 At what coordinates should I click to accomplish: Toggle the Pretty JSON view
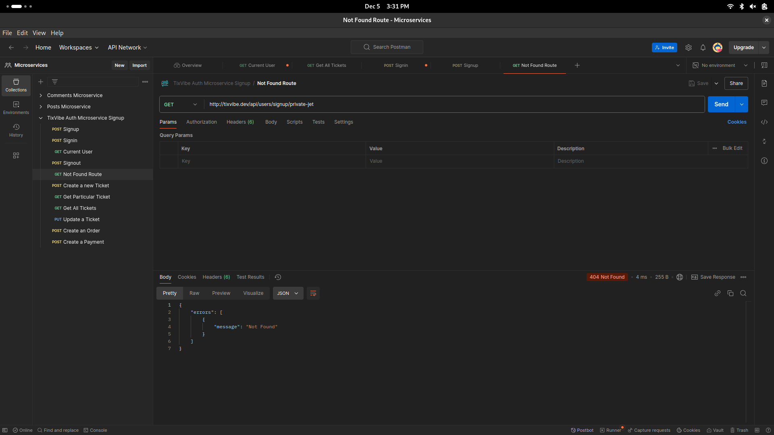tap(170, 293)
